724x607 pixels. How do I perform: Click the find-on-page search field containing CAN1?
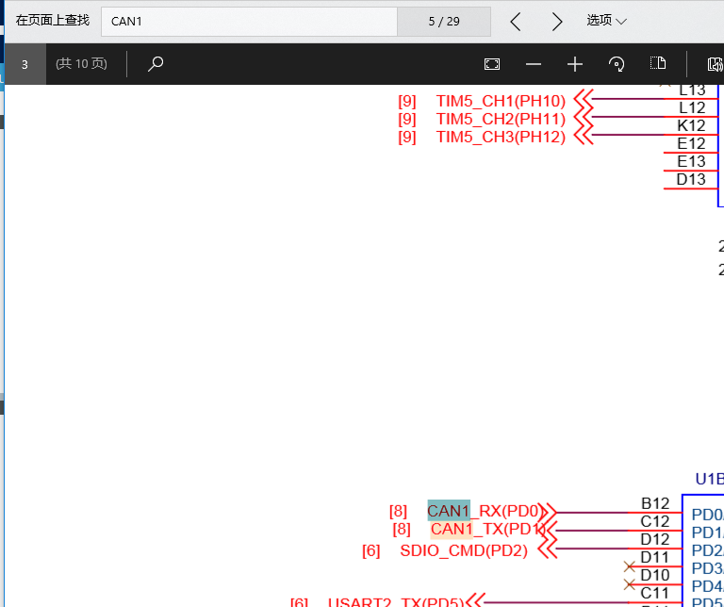(x=249, y=22)
